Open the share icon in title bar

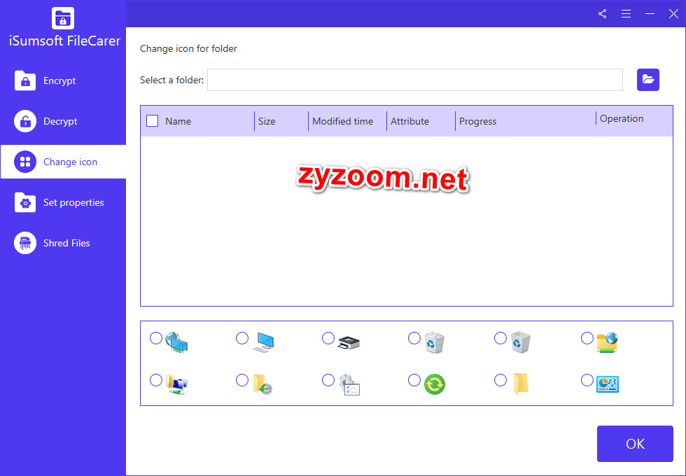[603, 13]
